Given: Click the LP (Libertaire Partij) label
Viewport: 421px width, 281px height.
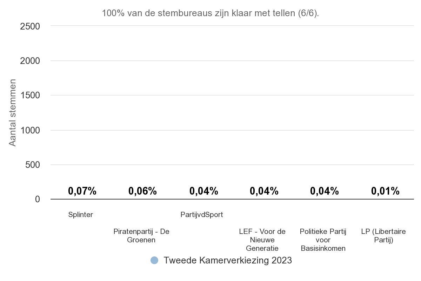Looking at the screenshot, I should pos(383,236).
